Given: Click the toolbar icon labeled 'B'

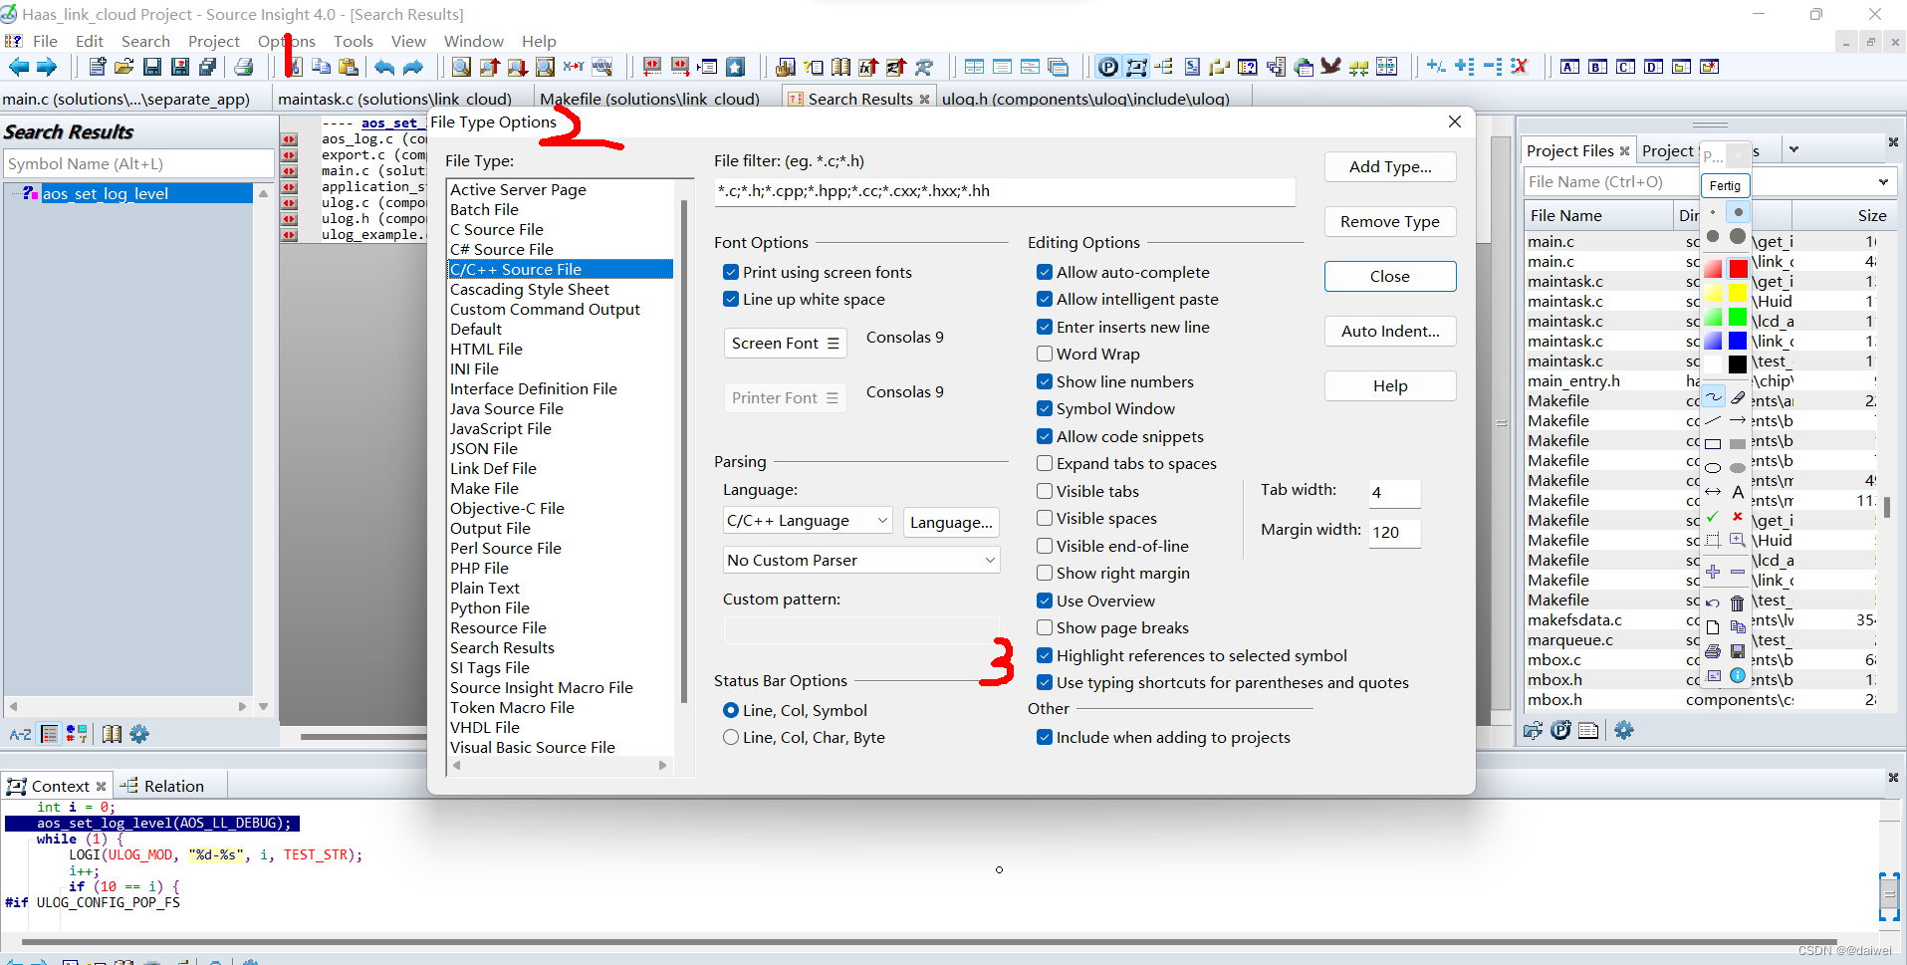Looking at the screenshot, I should tap(1597, 67).
